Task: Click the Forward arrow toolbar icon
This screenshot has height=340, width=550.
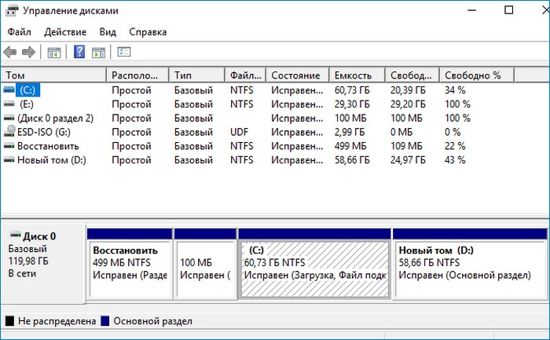Action: tap(28, 53)
